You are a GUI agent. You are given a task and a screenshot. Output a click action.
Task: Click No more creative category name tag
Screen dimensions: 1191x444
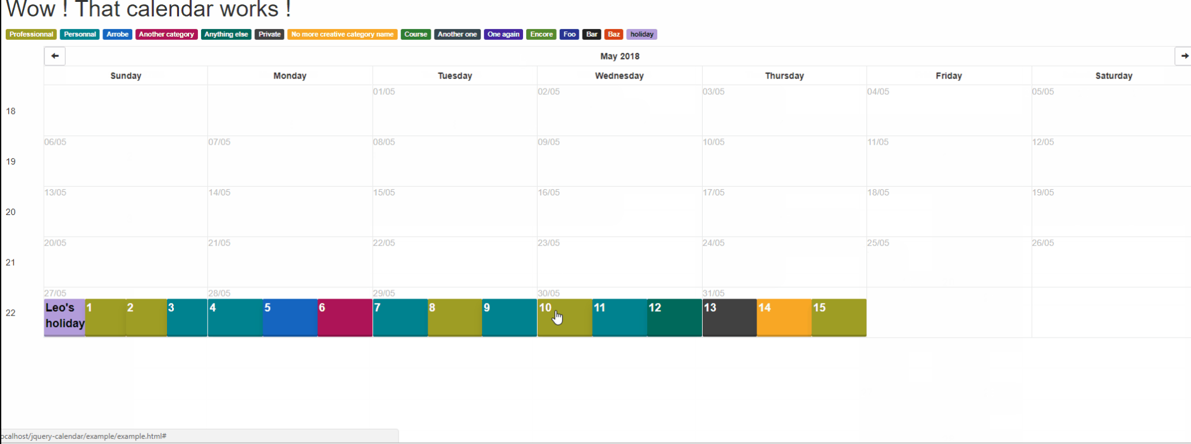pyautogui.click(x=342, y=35)
